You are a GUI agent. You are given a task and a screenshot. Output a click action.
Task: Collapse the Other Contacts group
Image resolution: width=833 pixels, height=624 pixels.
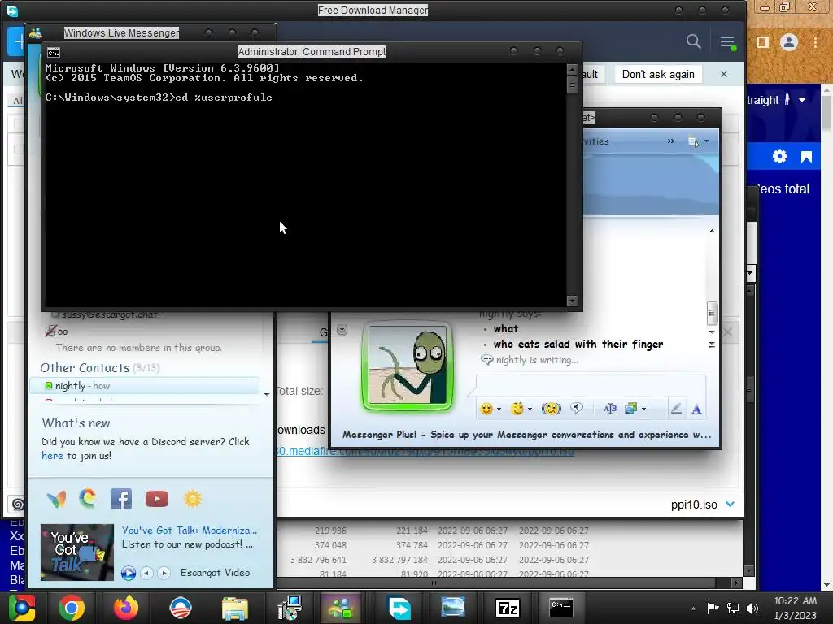tap(100, 368)
